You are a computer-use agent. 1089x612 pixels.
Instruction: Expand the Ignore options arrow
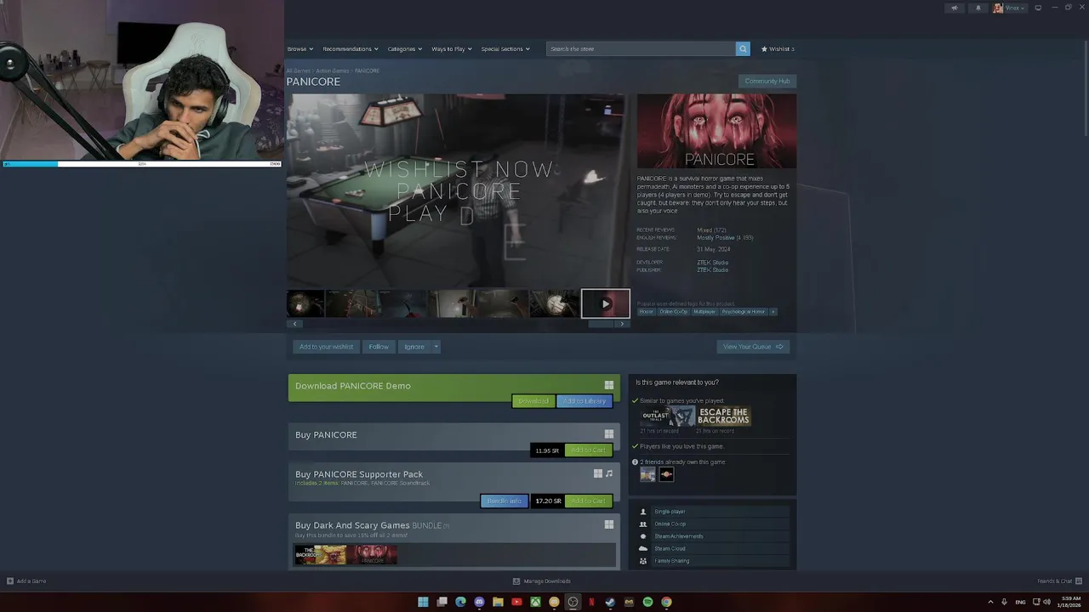click(436, 347)
